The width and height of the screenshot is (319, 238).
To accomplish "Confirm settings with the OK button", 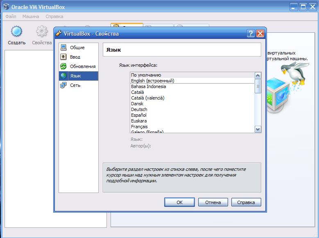I will (x=179, y=202).
